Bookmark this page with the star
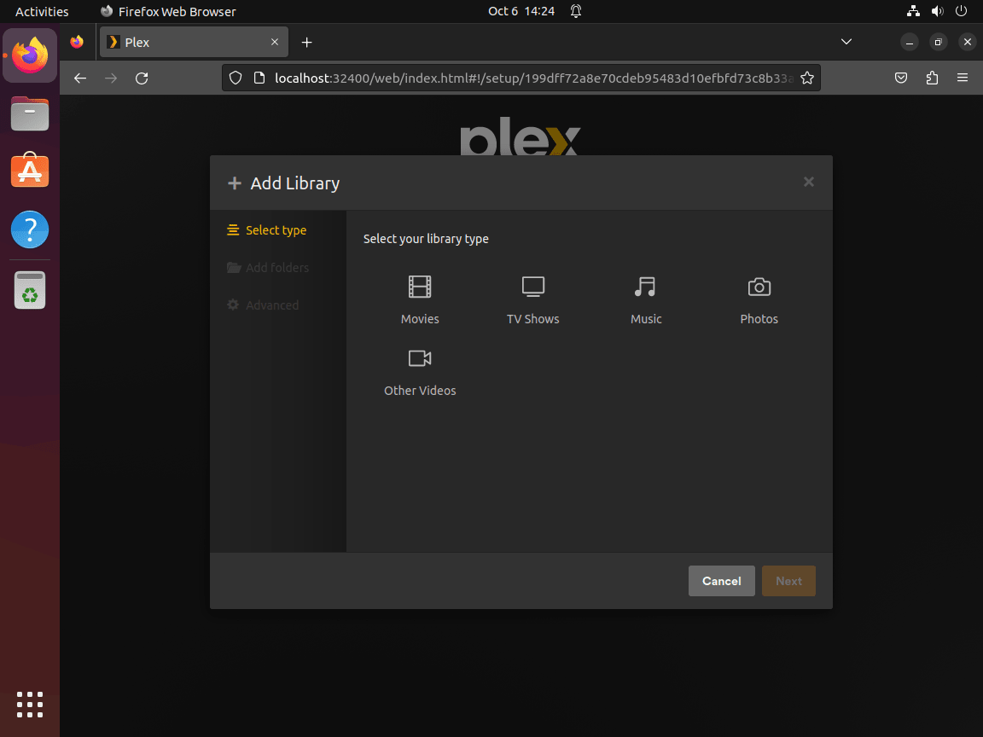Image resolution: width=983 pixels, height=737 pixels. 807,78
